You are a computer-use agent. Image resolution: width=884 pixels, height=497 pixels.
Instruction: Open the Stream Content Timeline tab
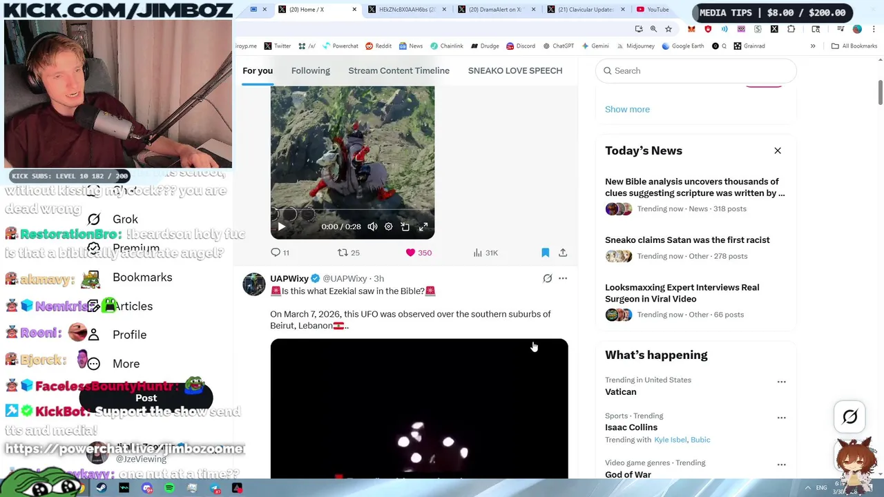click(x=398, y=70)
